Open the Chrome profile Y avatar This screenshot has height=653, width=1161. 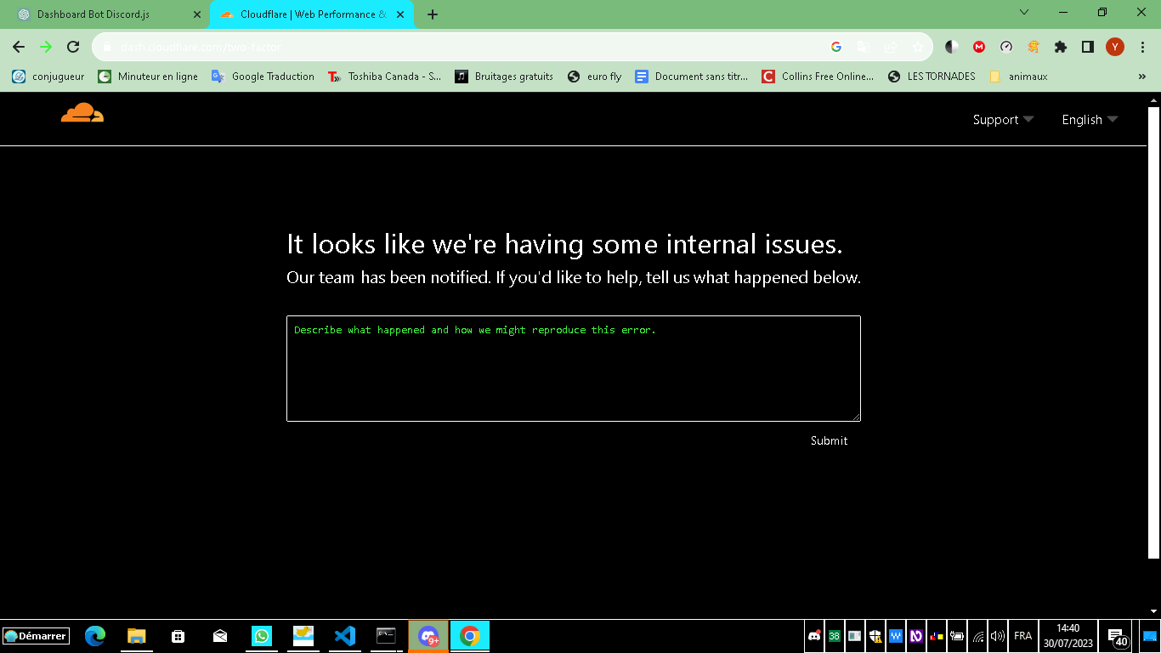coord(1115,48)
